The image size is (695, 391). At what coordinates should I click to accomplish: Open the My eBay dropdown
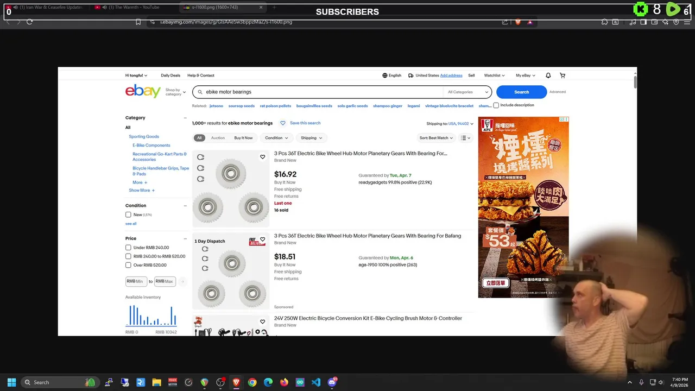pos(526,75)
